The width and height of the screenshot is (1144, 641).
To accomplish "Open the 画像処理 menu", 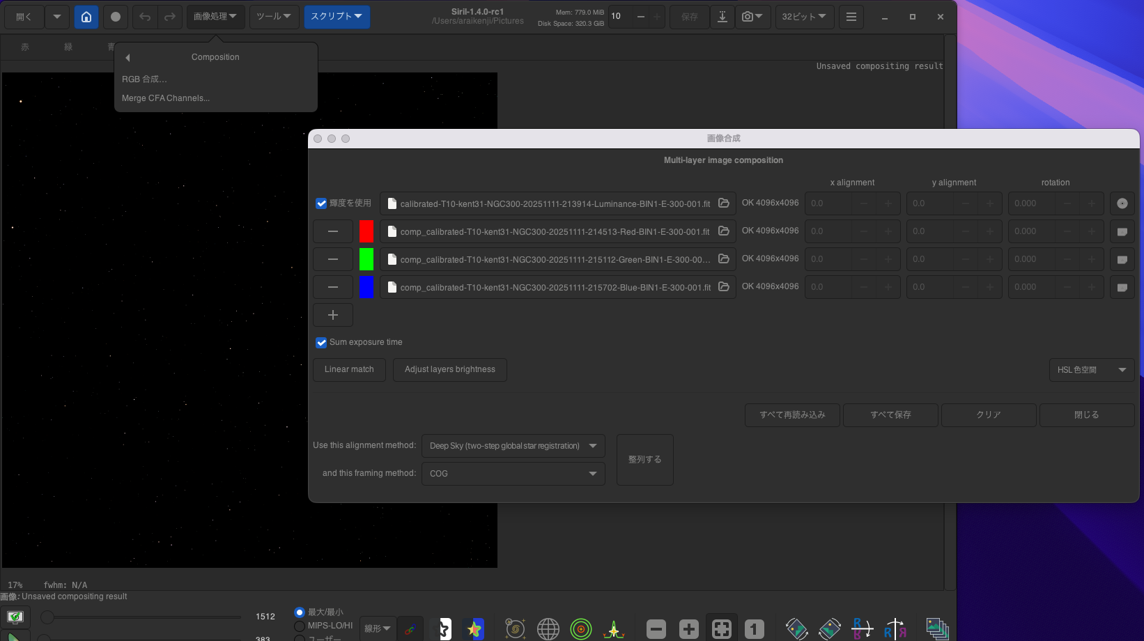I will click(x=215, y=17).
